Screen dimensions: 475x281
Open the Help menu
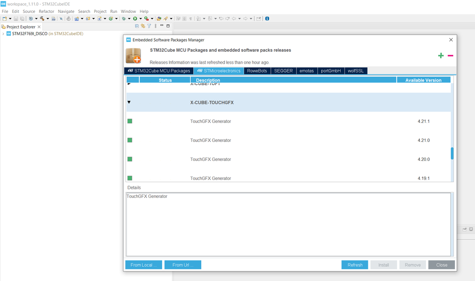tap(144, 11)
